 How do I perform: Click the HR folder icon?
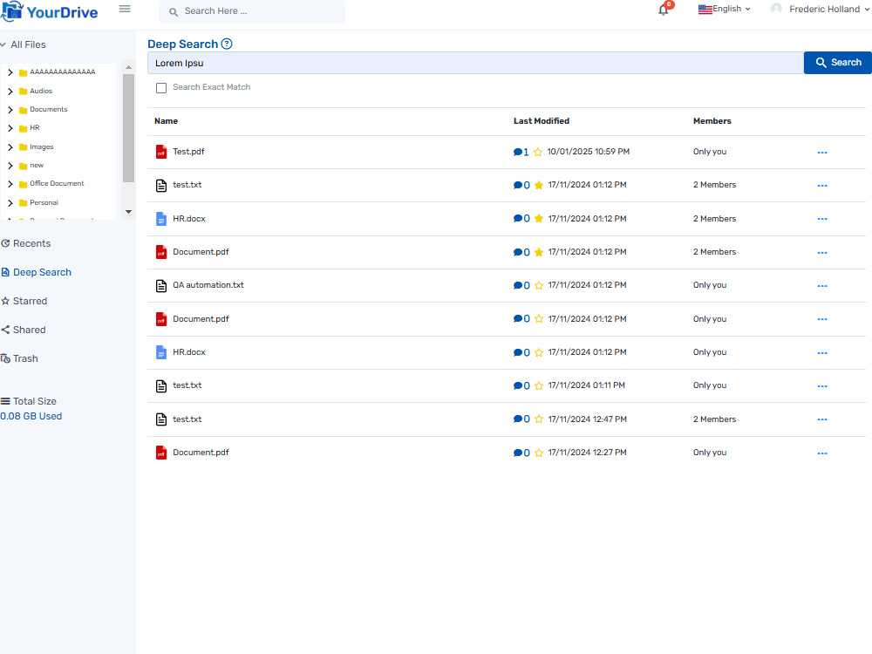24,128
